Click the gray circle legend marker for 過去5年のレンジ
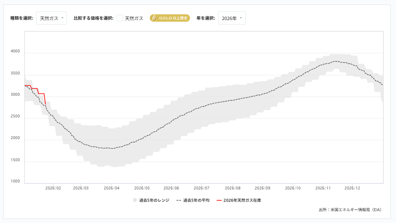The height and width of the screenshot is (223, 396). coord(135,200)
